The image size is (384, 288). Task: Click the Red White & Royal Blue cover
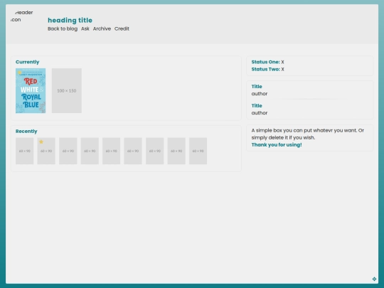click(31, 90)
